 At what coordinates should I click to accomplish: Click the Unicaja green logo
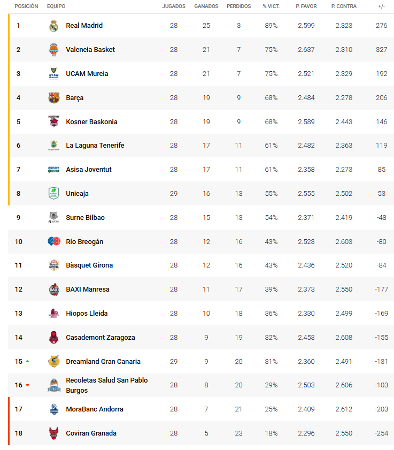53,193
